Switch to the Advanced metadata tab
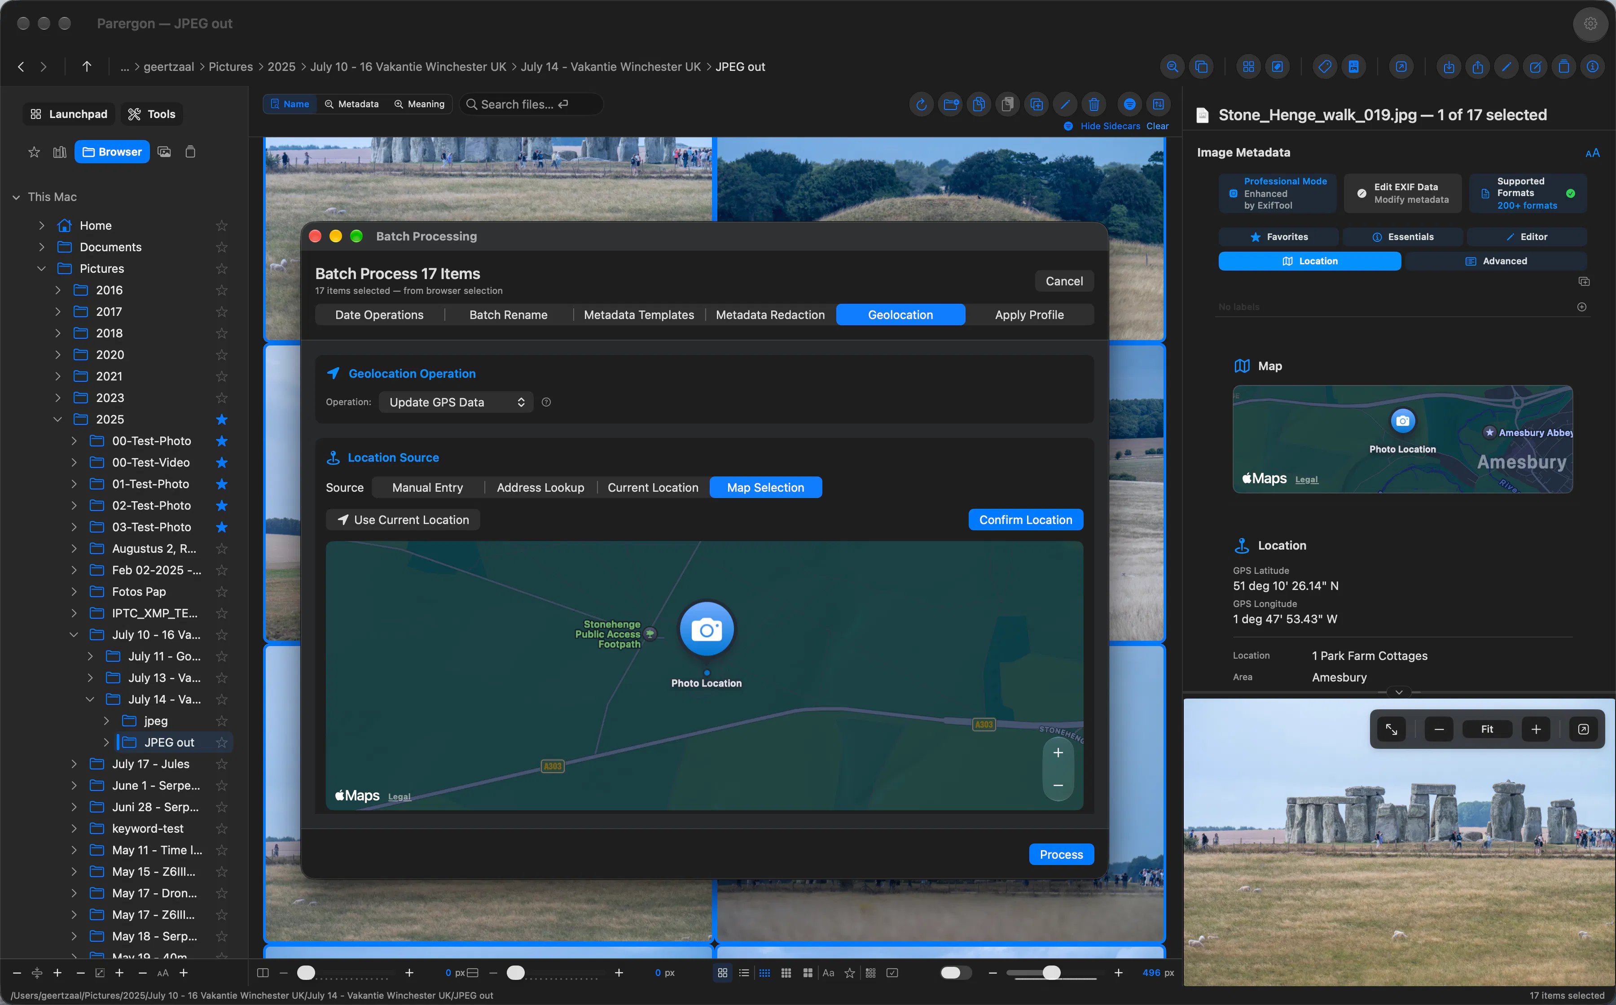Screen dimensions: 1616x1005 (1496, 261)
